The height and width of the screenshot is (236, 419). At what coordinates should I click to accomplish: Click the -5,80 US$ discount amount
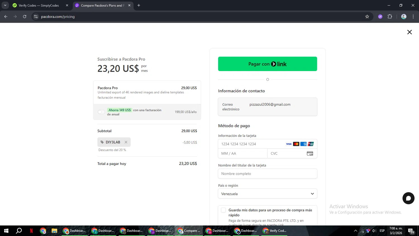click(x=190, y=142)
